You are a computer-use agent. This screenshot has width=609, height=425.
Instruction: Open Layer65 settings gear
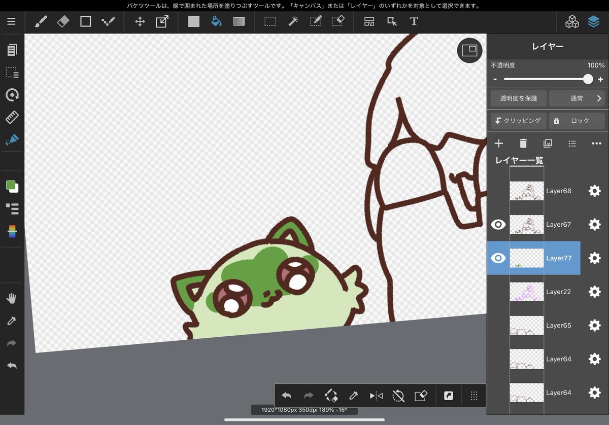[594, 325]
